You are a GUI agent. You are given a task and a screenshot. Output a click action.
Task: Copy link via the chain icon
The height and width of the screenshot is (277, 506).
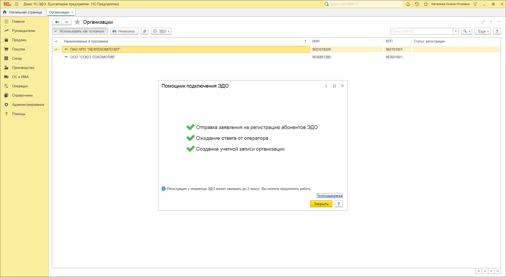click(483, 22)
